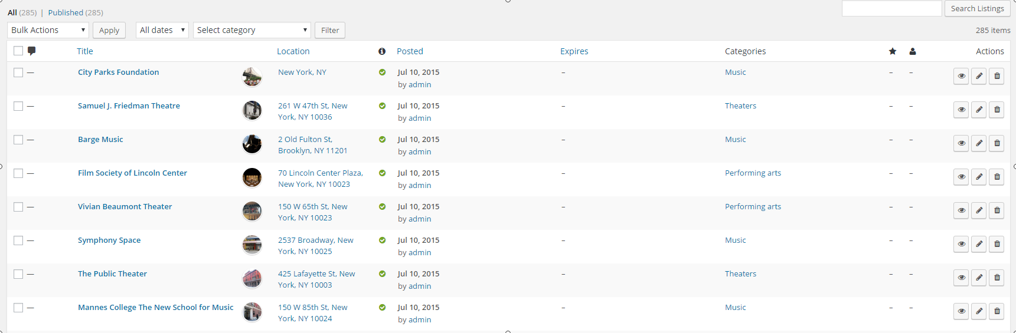Click the trash icon for Symphony Space
1016x333 pixels.
pyautogui.click(x=997, y=244)
